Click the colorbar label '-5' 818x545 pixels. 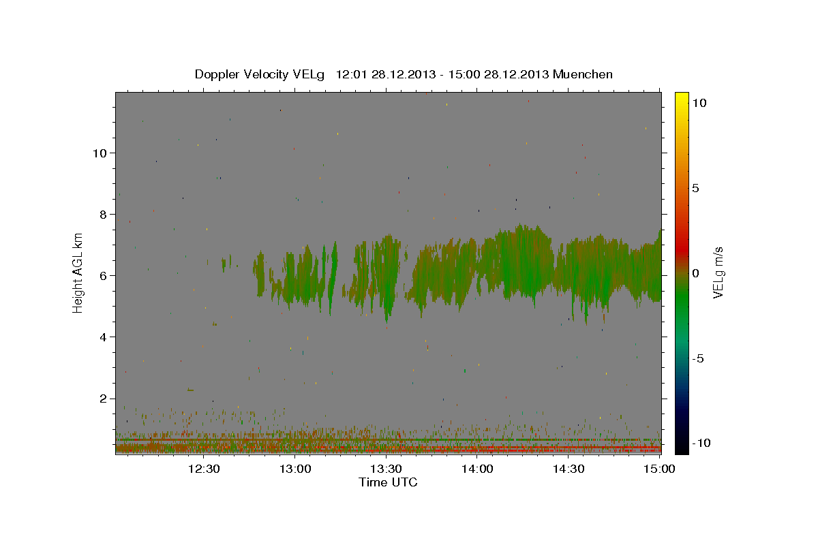[x=698, y=358]
